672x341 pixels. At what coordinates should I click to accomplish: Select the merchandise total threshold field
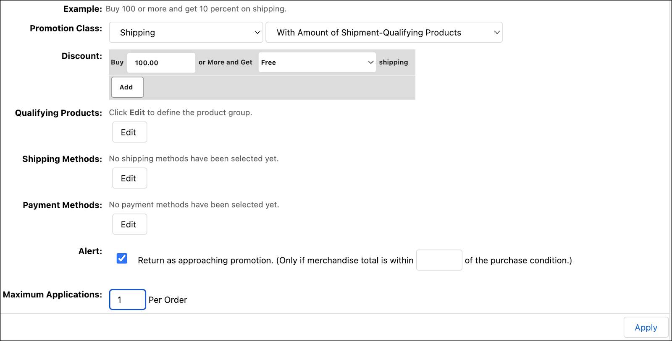click(439, 260)
